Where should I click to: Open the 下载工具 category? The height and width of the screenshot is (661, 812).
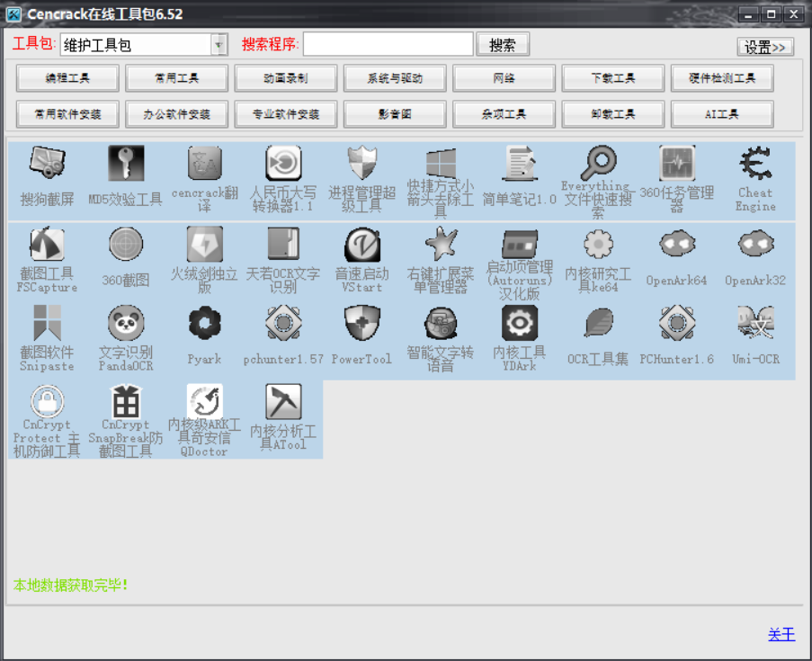[x=613, y=78]
